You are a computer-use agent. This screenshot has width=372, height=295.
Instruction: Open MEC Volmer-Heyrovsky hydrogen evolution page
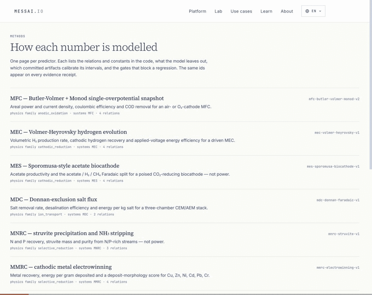pos(69,132)
